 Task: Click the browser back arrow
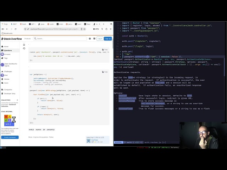pyautogui.click(x=7, y=29)
